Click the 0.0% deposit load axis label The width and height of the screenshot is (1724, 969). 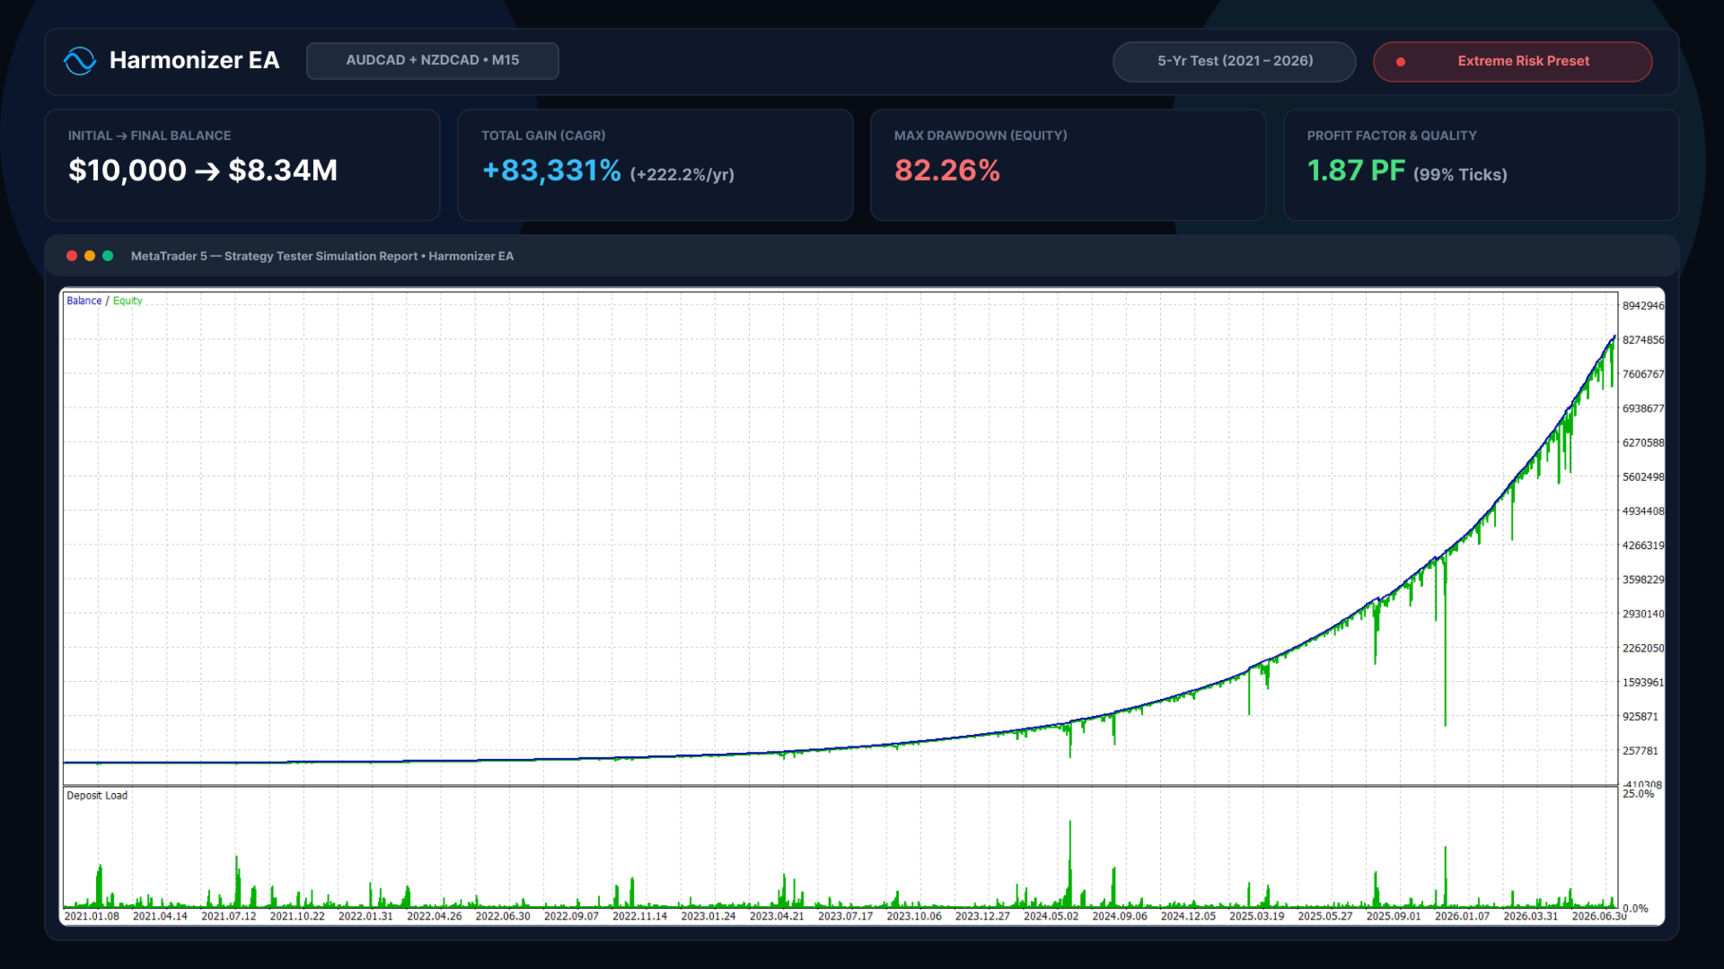[x=1636, y=909]
